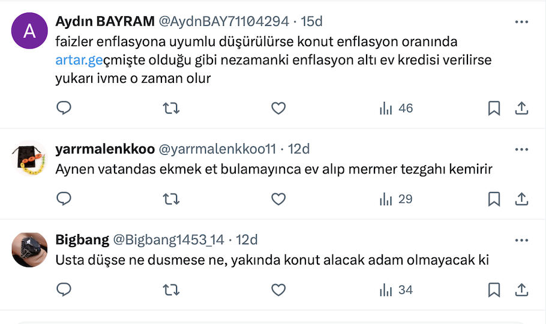Bookmark Bigbang's tweet
546x324 pixels.
pos(494,290)
